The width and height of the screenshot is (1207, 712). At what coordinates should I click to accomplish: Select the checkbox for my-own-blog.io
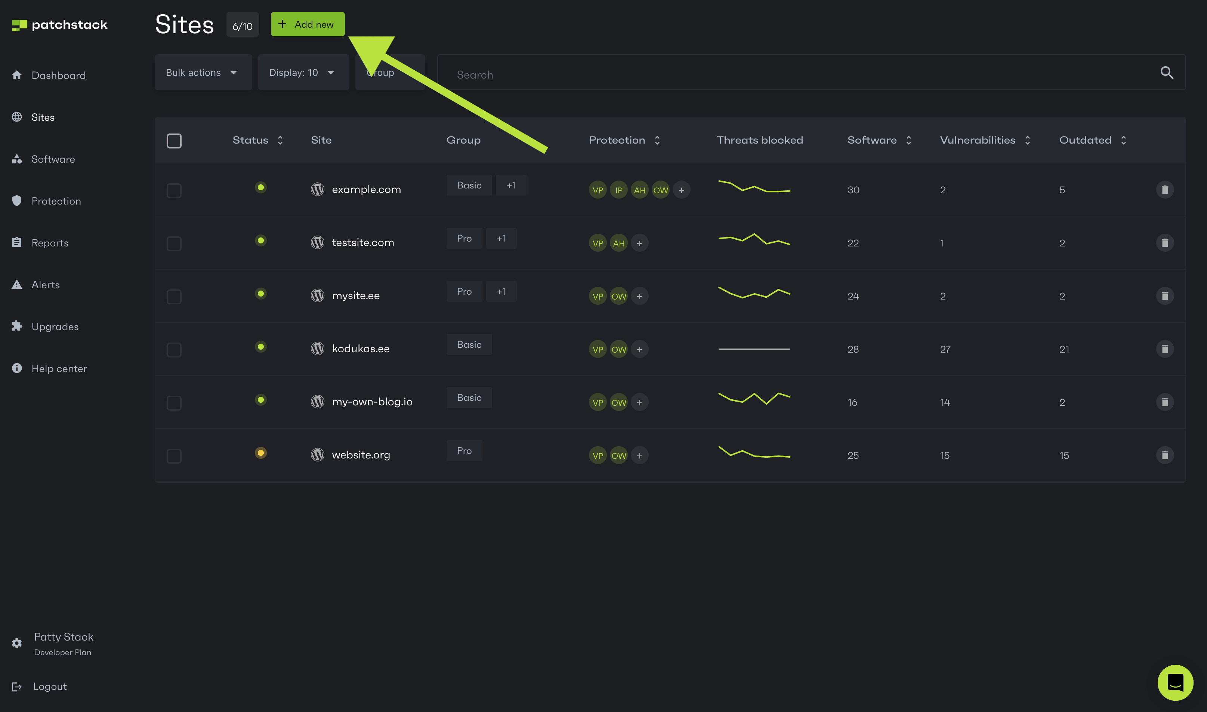(x=174, y=403)
